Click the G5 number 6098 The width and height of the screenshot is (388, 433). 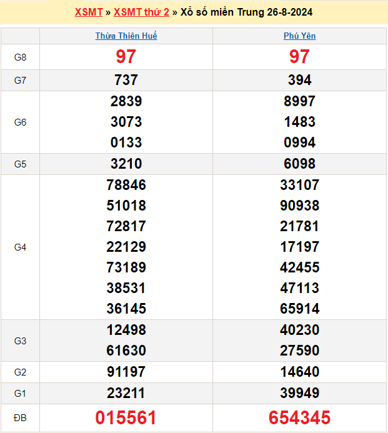coord(300,164)
